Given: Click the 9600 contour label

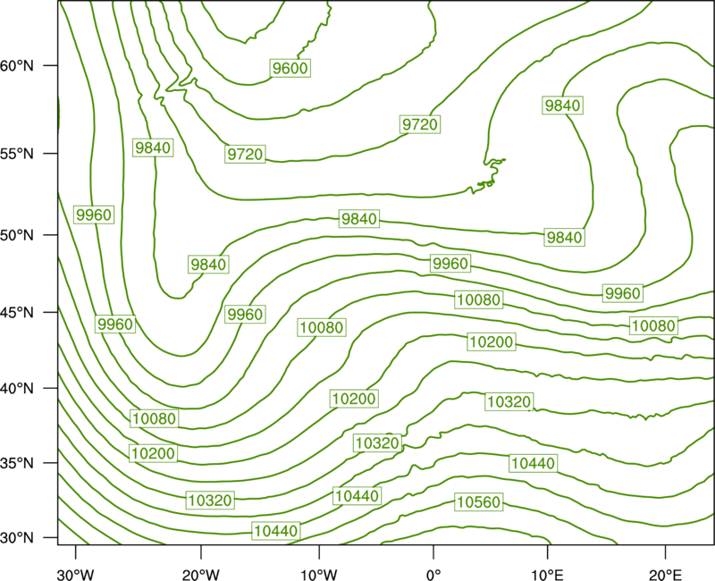Looking at the screenshot, I should (290, 68).
